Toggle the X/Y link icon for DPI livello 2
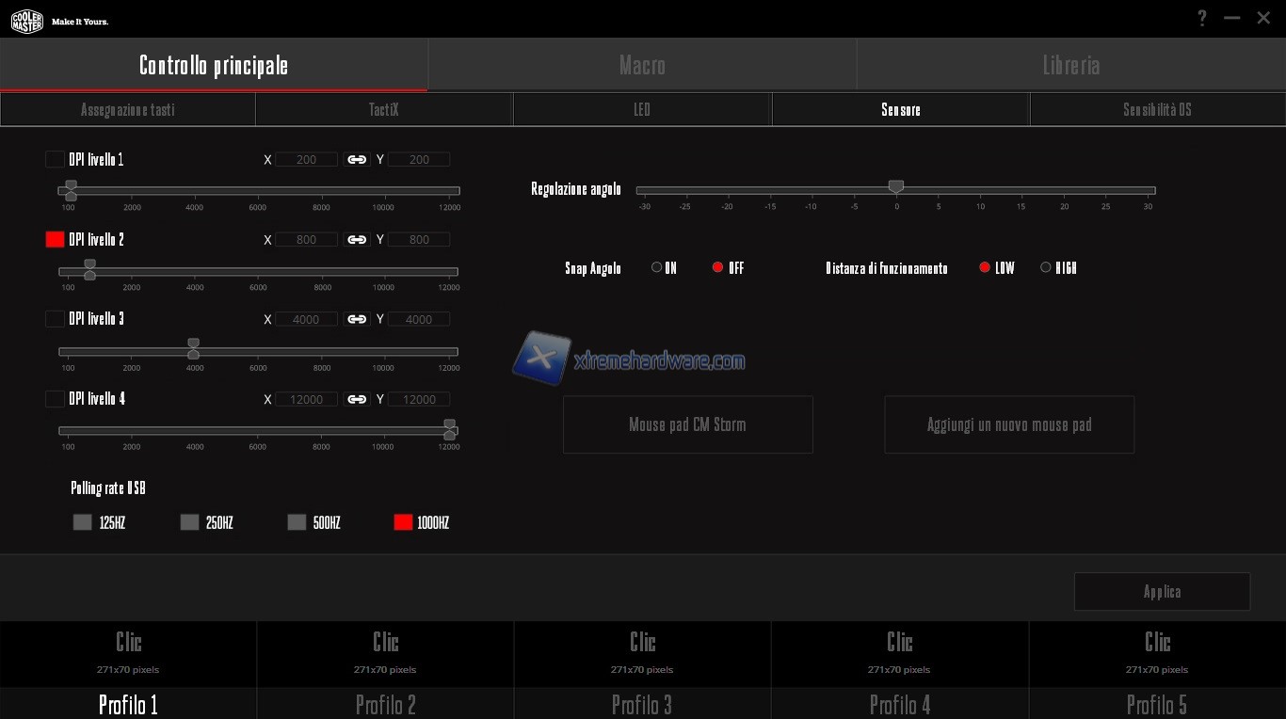The width and height of the screenshot is (1286, 719). coord(357,240)
